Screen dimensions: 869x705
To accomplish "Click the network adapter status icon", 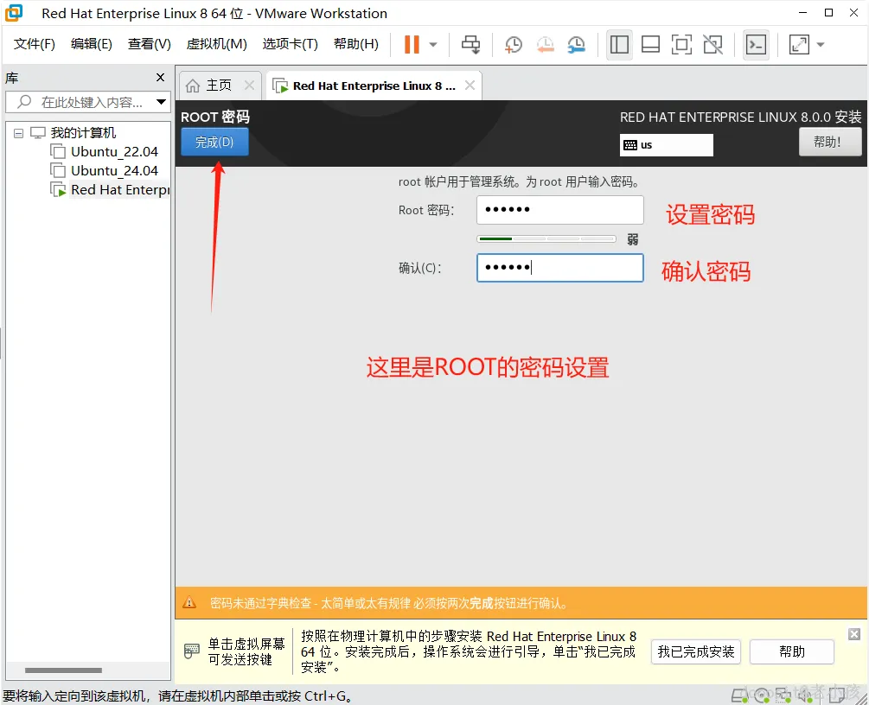I will [784, 694].
